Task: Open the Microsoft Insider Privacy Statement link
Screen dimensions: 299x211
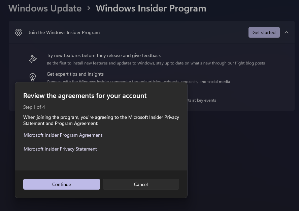Action: pos(60,149)
